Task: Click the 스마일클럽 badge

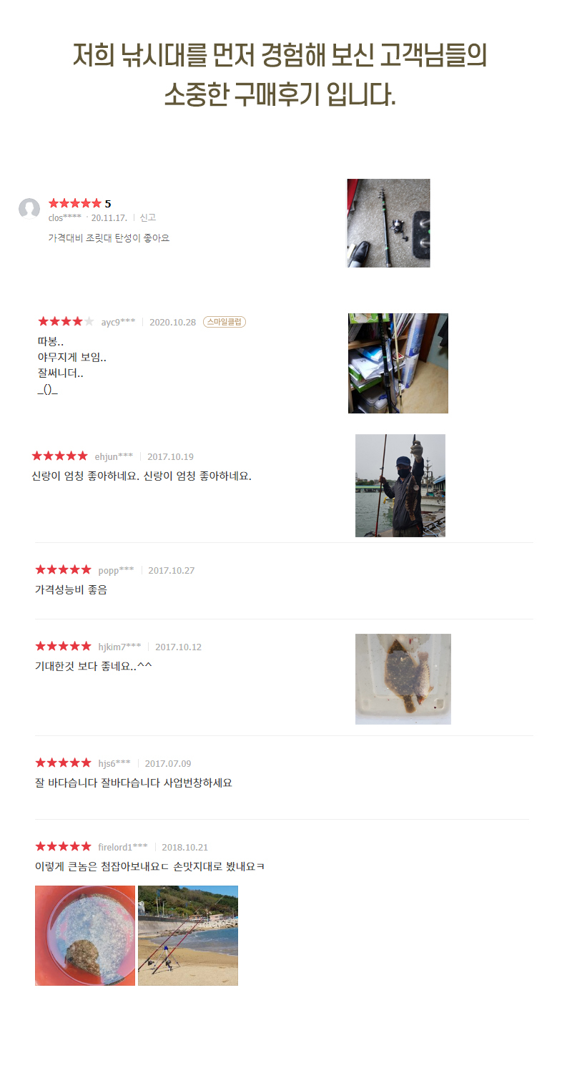Action: coord(225,322)
